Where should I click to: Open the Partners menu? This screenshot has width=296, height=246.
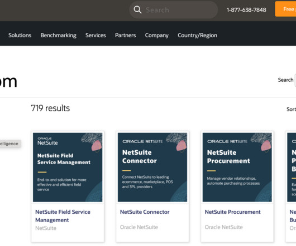tap(125, 36)
